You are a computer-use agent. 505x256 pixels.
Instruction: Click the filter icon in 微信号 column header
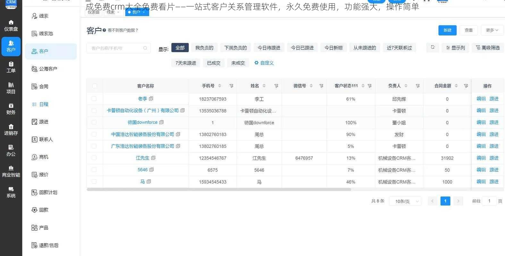pos(321,86)
